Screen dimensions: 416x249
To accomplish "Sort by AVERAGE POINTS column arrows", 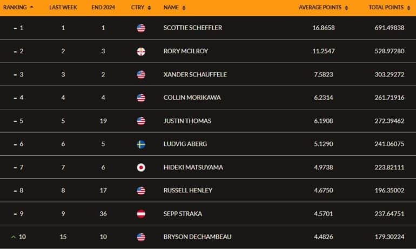I will [x=346, y=8].
